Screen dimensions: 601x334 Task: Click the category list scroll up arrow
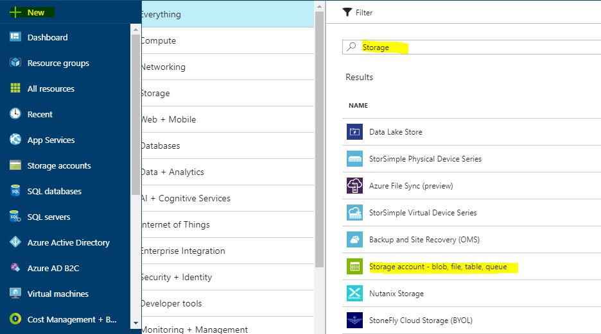click(x=319, y=6)
